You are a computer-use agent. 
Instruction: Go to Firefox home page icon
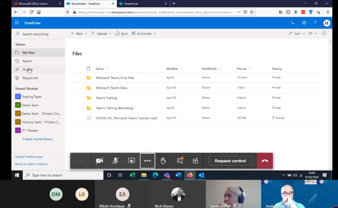click(39, 12)
